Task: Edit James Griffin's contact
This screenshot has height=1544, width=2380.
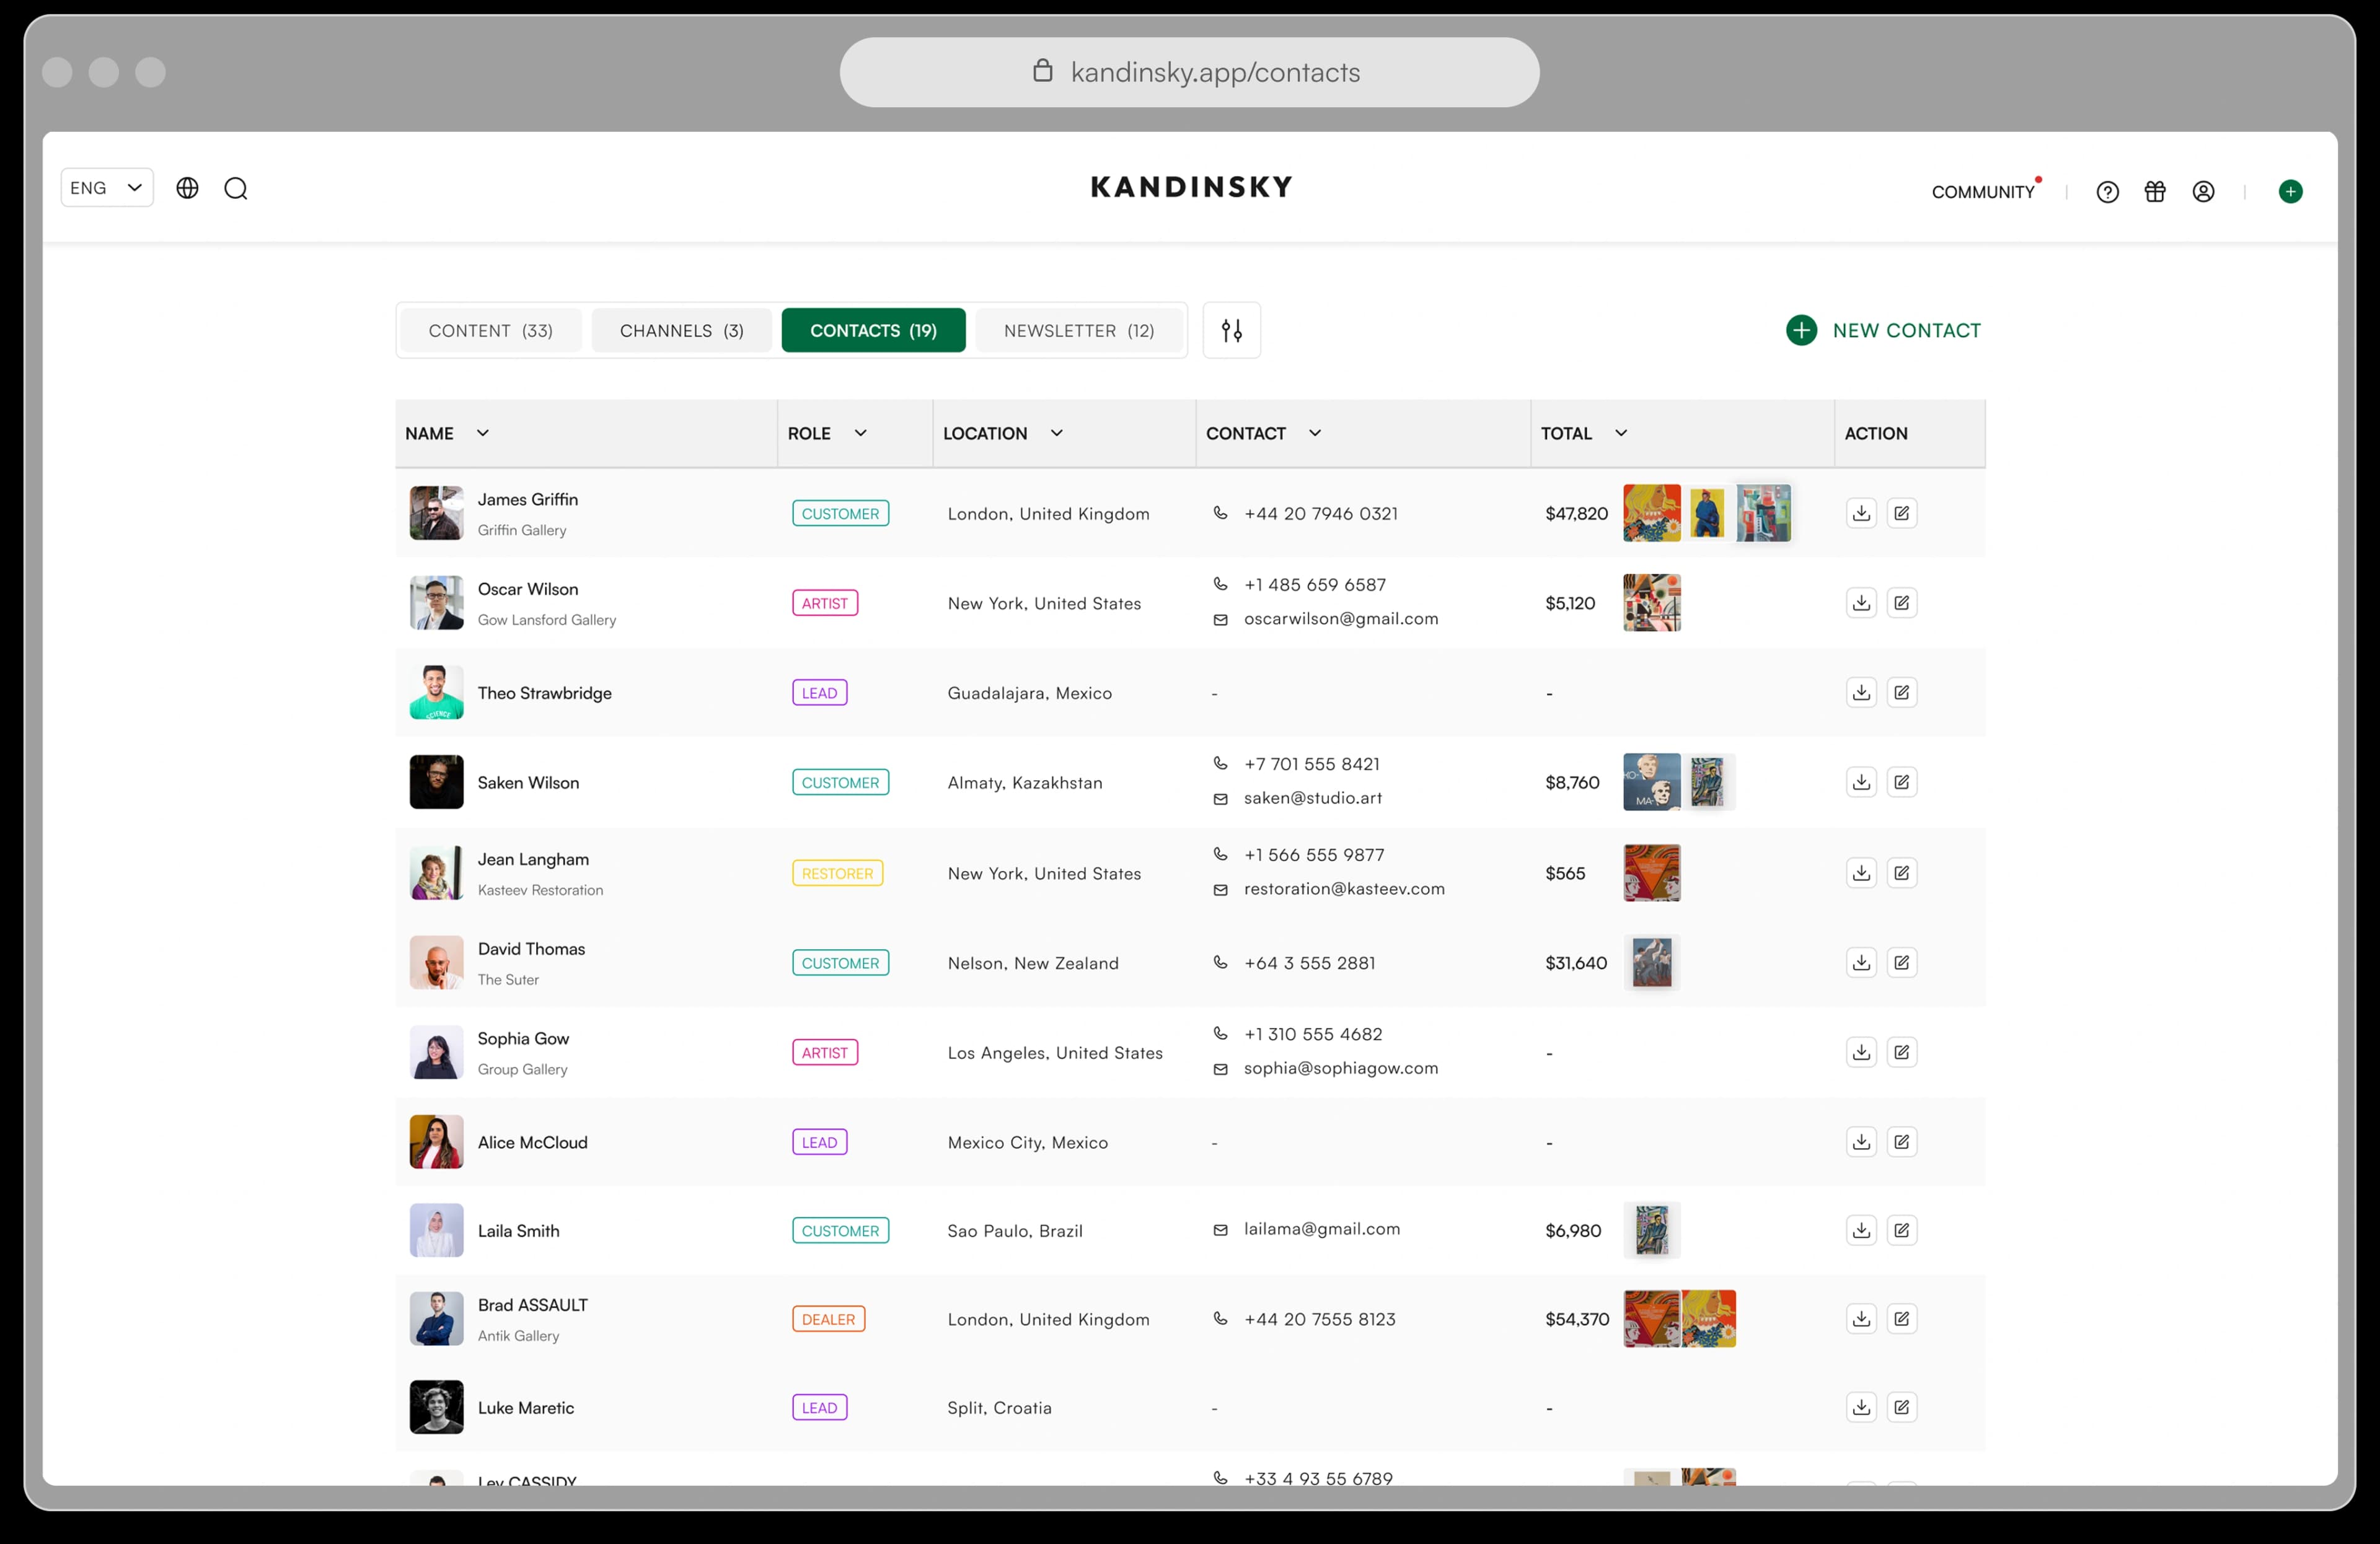Action: click(1901, 514)
